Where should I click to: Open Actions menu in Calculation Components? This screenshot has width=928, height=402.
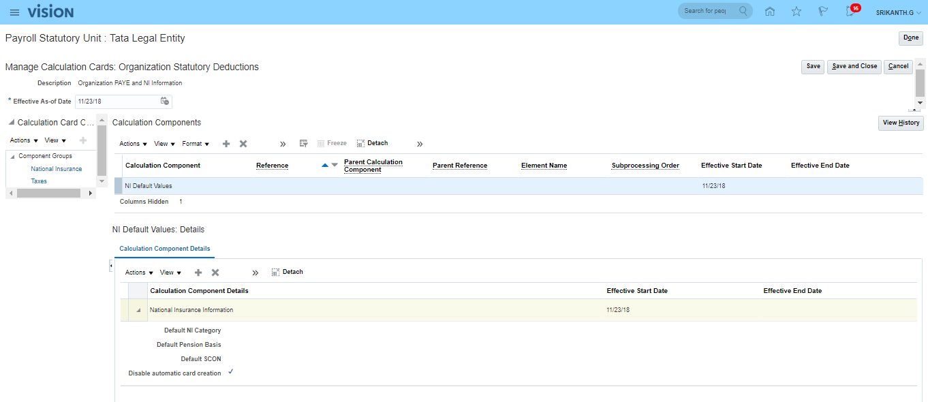click(x=133, y=144)
